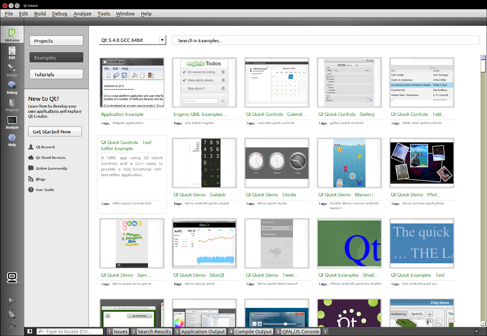
Task: Open the StocQt demo thumbnail
Action: (x=204, y=243)
